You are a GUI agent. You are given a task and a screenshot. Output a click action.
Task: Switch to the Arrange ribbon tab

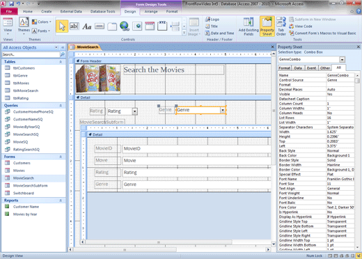(x=151, y=11)
